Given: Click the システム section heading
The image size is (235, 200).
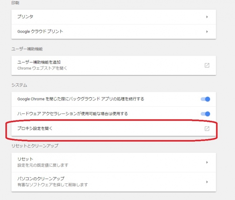Looking at the screenshot, I should coord(19,85).
